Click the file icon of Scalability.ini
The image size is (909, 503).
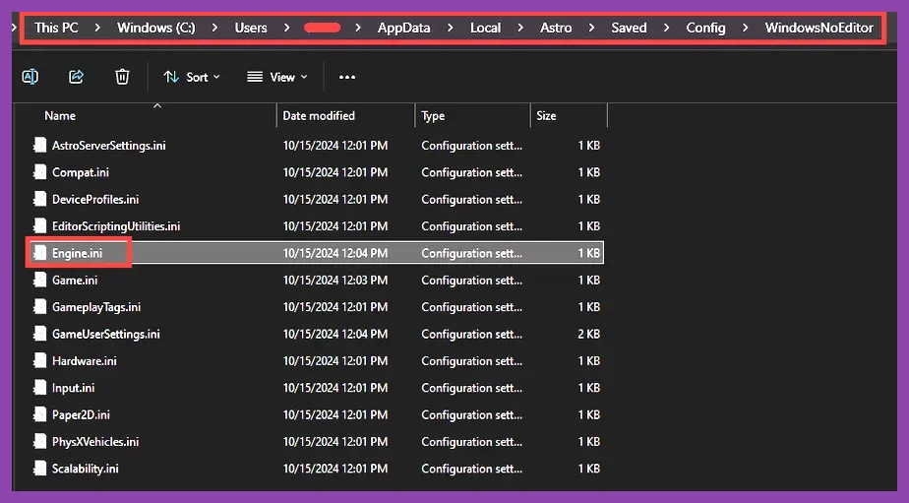(x=40, y=469)
